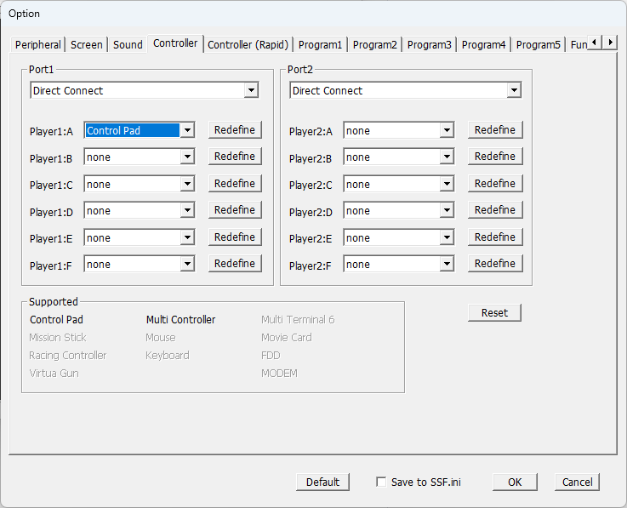Viewport: 627px width, 508px height.
Task: Go to the Controller (Rapid) tab
Action: pos(248,44)
